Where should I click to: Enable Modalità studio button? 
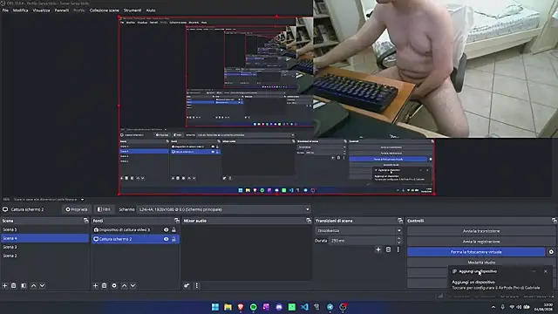[x=481, y=263]
